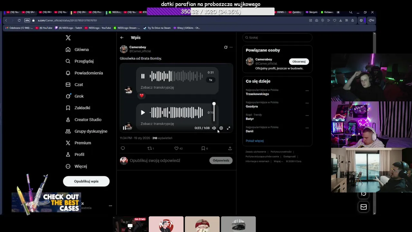Image resolution: width=412 pixels, height=232 pixels.
Task: Adjust the vertical video volume slider
Action: (214, 112)
